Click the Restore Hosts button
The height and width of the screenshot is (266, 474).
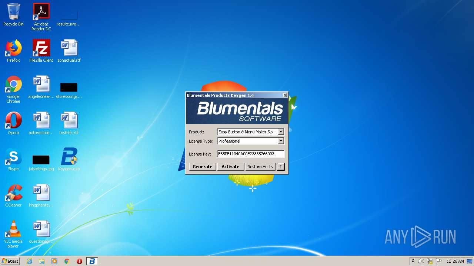pos(260,167)
